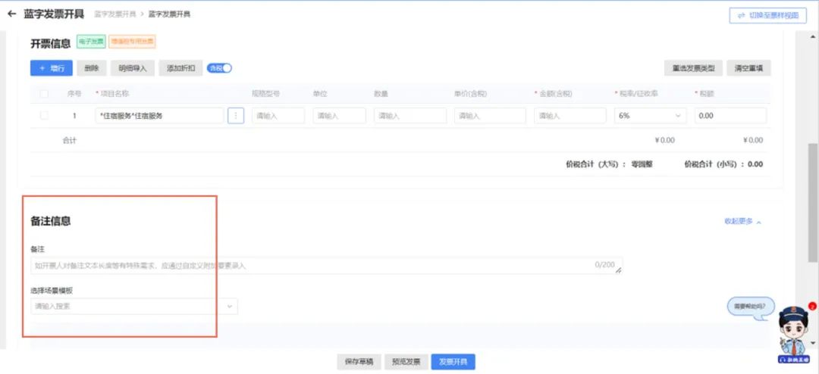Click 发票开具 submit button at bottom
The width and height of the screenshot is (819, 374).
point(453,362)
